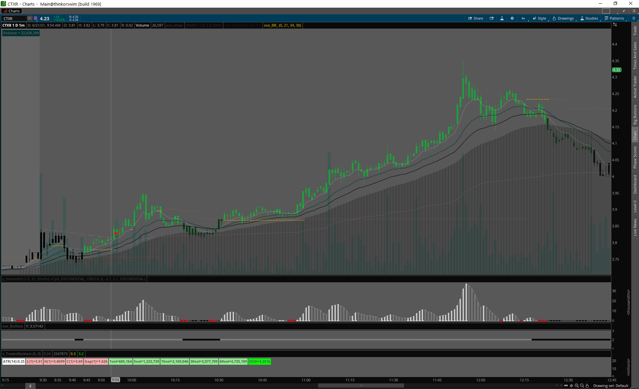Select the pointing hand drawing tool icon

click(587, 386)
